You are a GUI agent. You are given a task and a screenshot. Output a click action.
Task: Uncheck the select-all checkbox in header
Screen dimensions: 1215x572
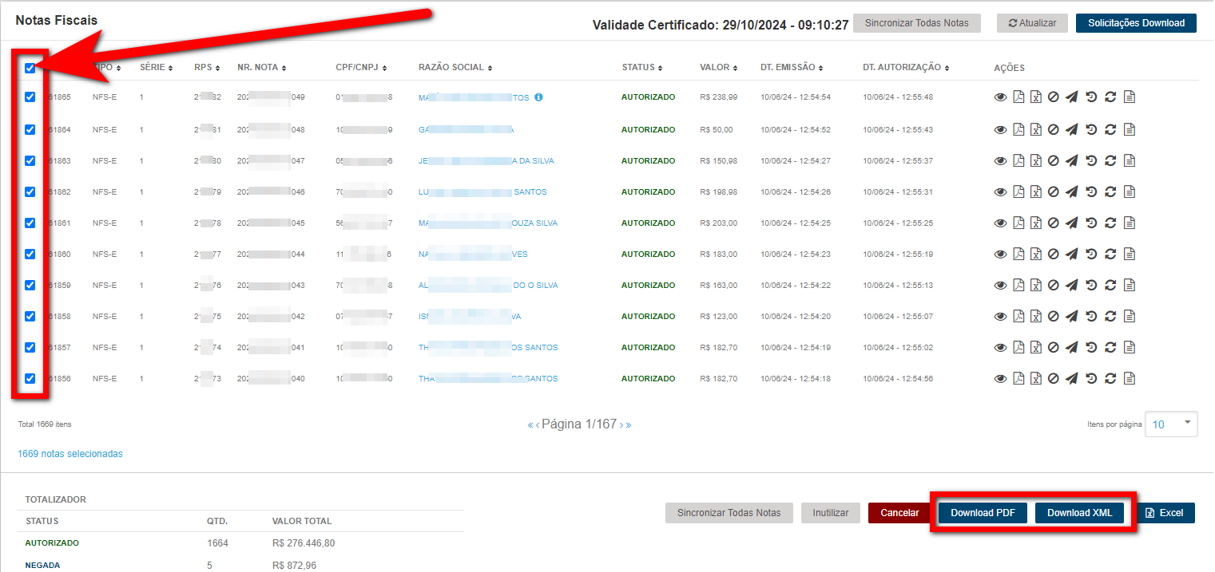click(x=30, y=69)
